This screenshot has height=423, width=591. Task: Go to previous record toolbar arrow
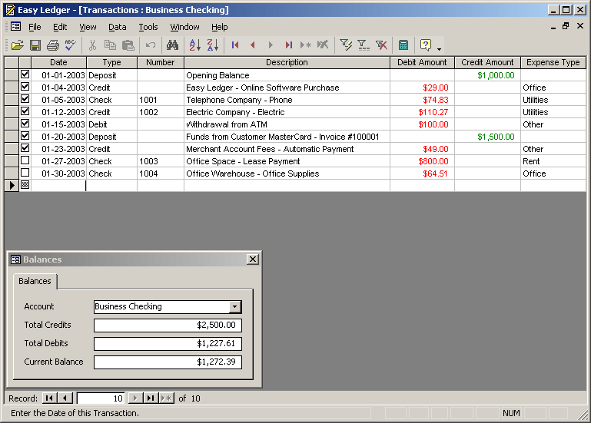(x=253, y=45)
